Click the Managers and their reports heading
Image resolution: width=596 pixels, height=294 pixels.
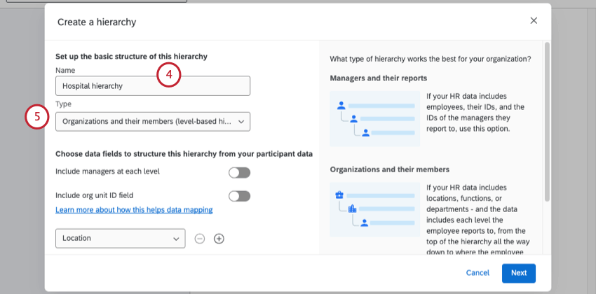[x=379, y=78]
